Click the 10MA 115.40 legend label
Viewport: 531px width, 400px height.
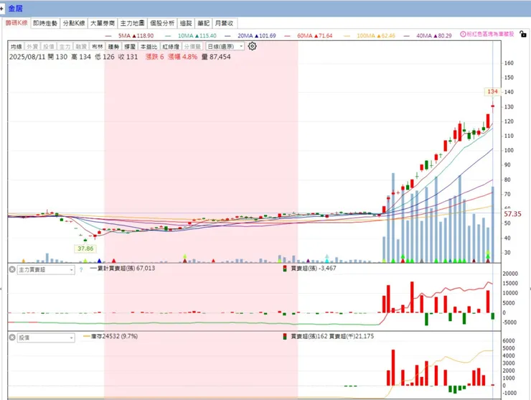197,36
